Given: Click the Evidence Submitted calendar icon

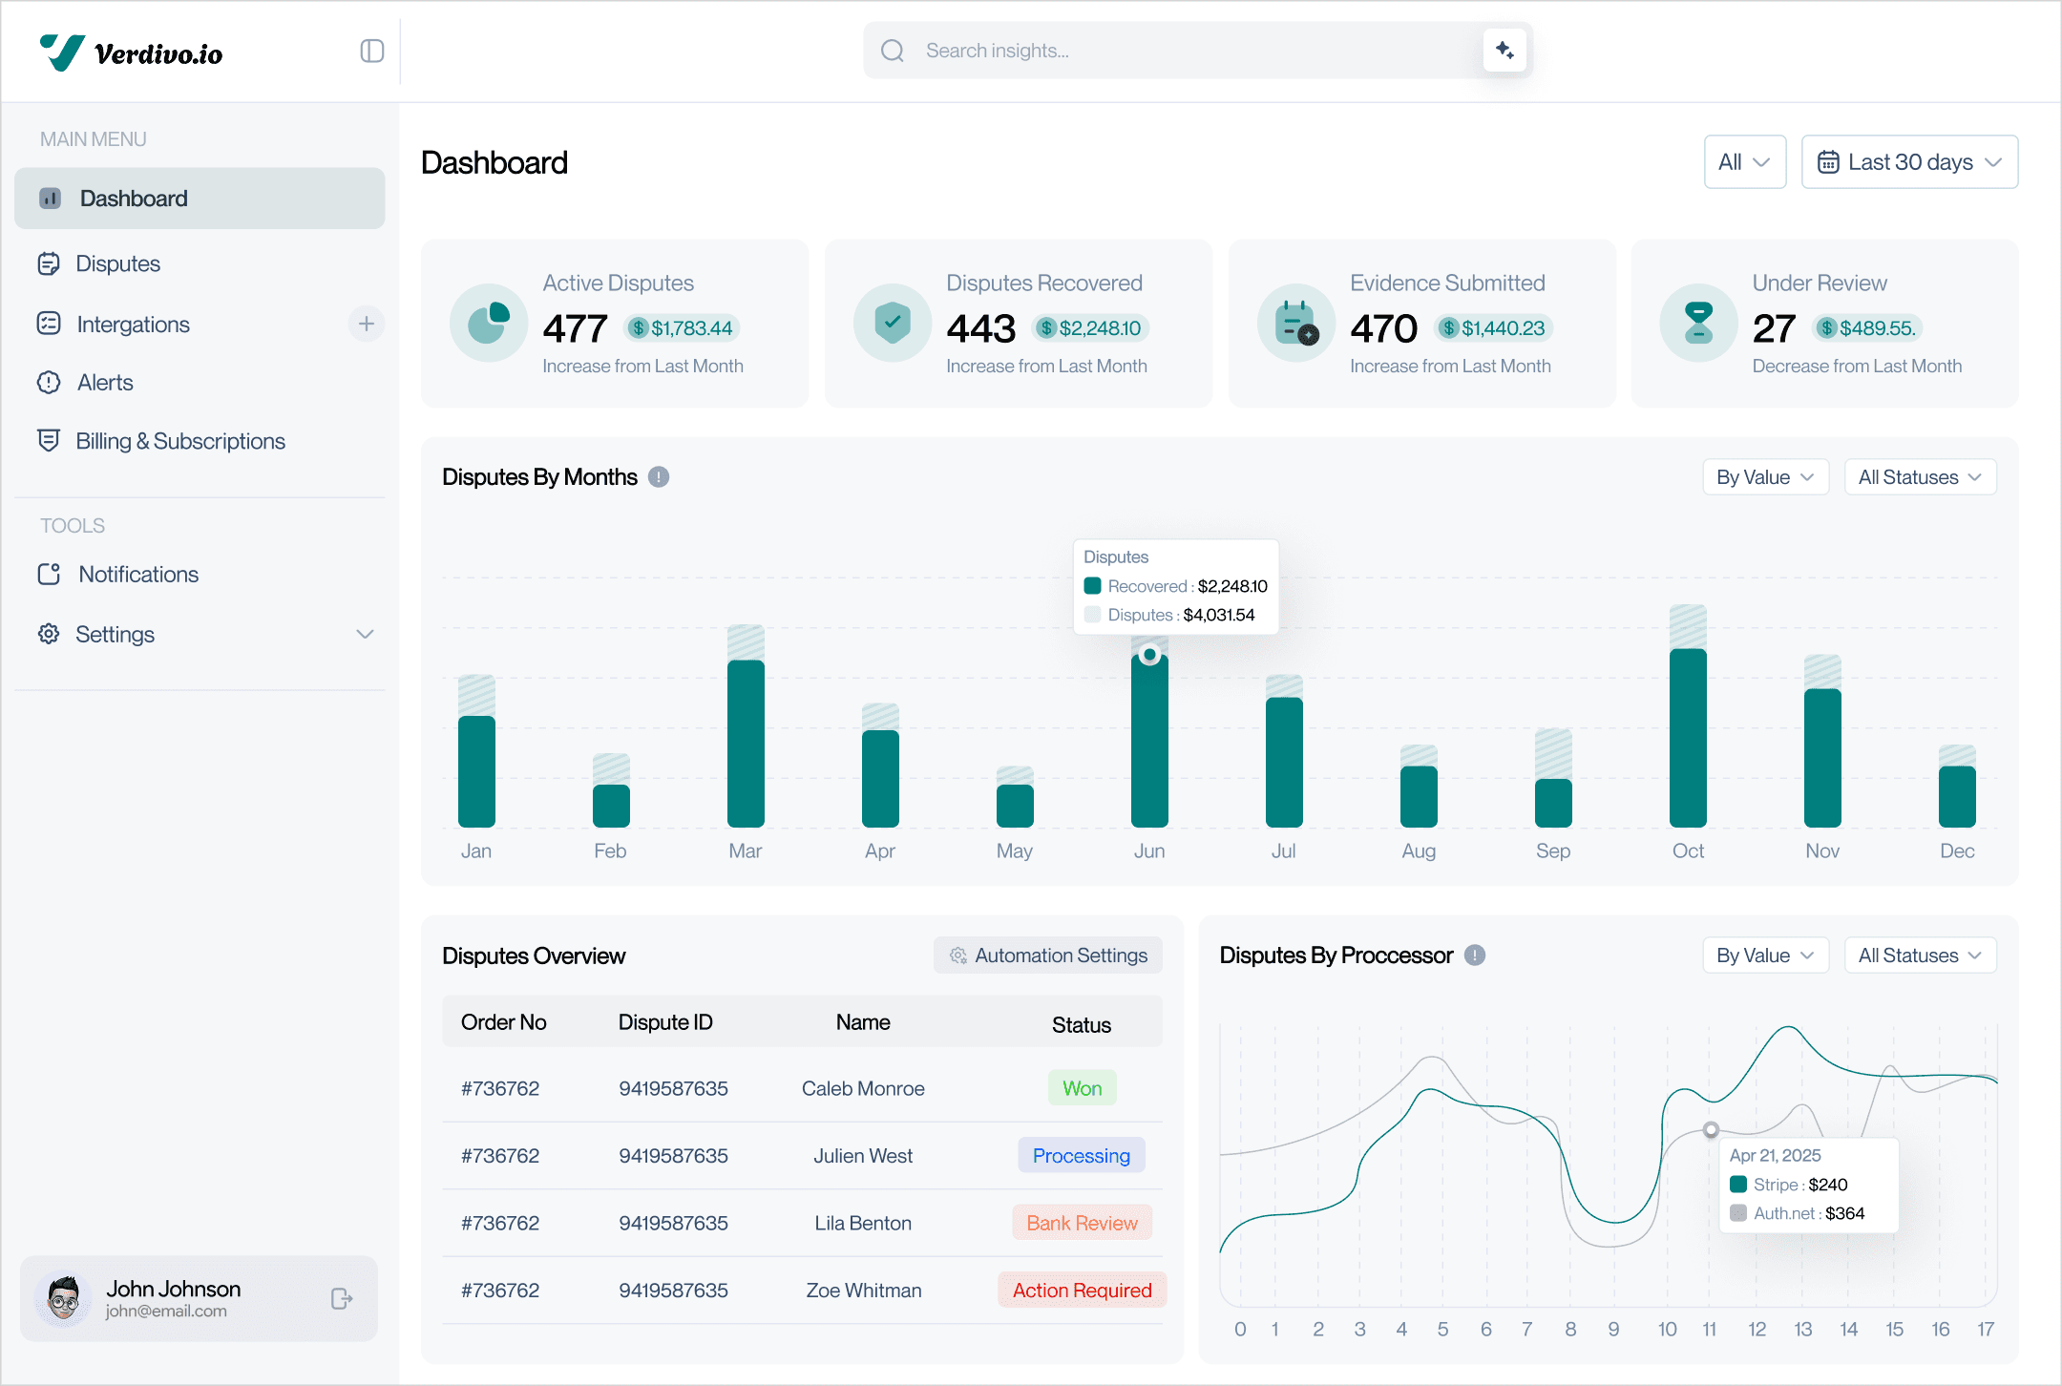Looking at the screenshot, I should (1296, 323).
